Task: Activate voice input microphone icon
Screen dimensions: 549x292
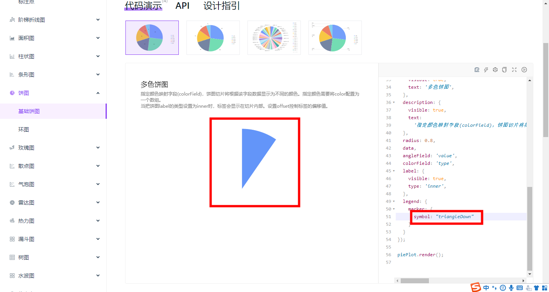Action: tap(511, 288)
